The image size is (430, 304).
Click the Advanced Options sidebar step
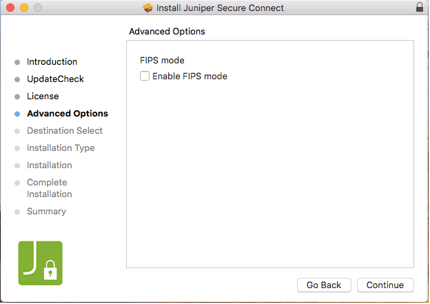(x=67, y=114)
